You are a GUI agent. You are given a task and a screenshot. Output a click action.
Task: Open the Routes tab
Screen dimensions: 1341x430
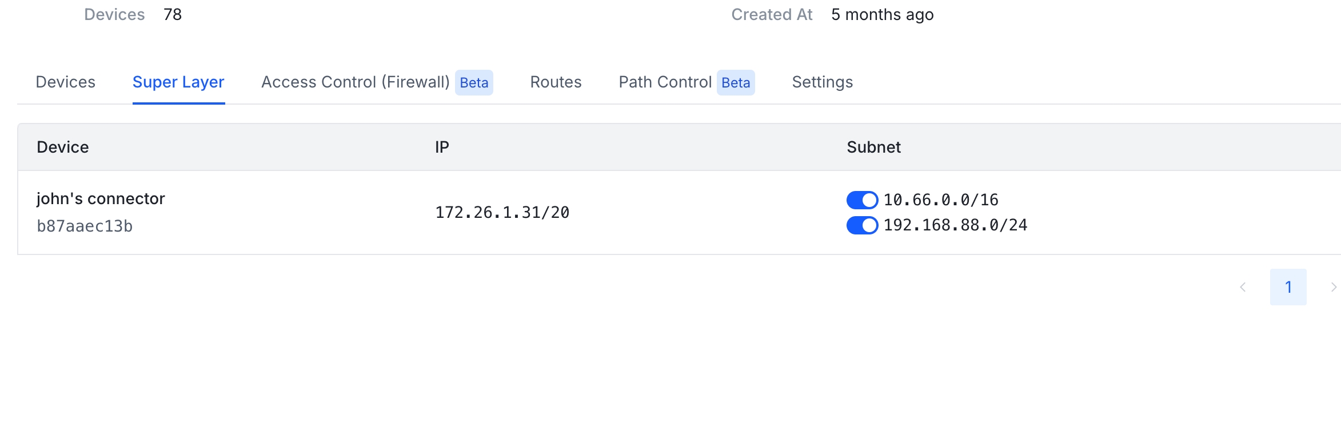point(556,82)
